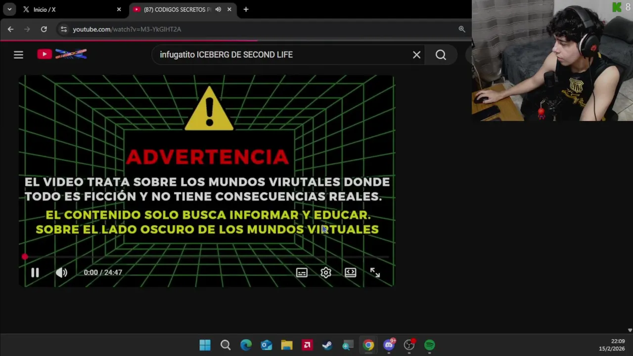The image size is (633, 356).
Task: Open Discord from the taskbar
Action: pyautogui.click(x=389, y=345)
